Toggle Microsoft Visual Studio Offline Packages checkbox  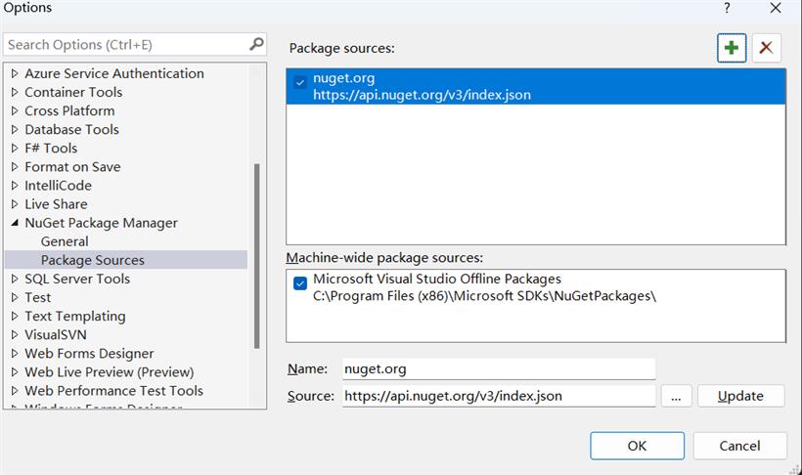tap(300, 283)
